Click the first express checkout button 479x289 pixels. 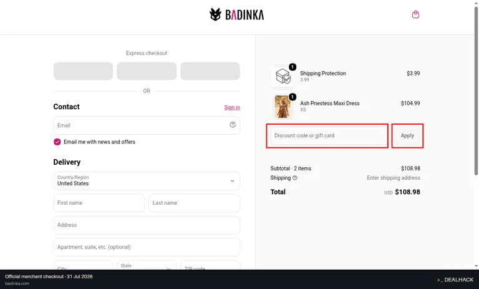83,71
